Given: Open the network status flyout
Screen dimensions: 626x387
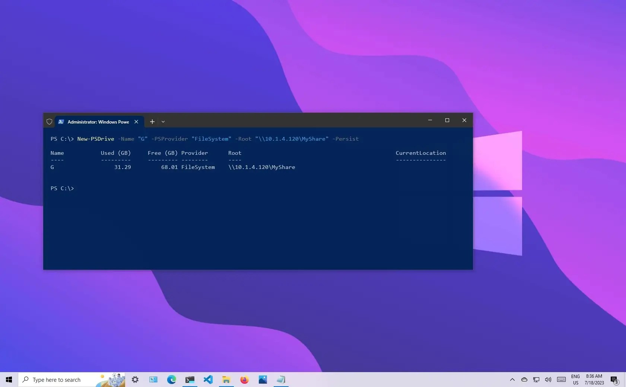Looking at the screenshot, I should (x=536, y=380).
